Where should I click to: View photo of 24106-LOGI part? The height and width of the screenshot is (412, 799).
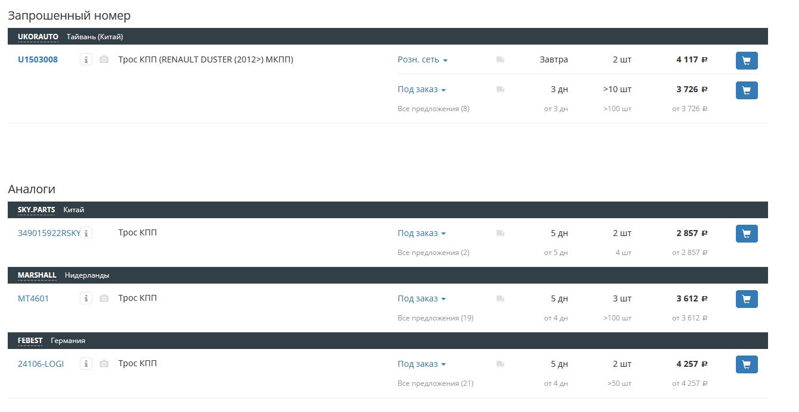(104, 364)
